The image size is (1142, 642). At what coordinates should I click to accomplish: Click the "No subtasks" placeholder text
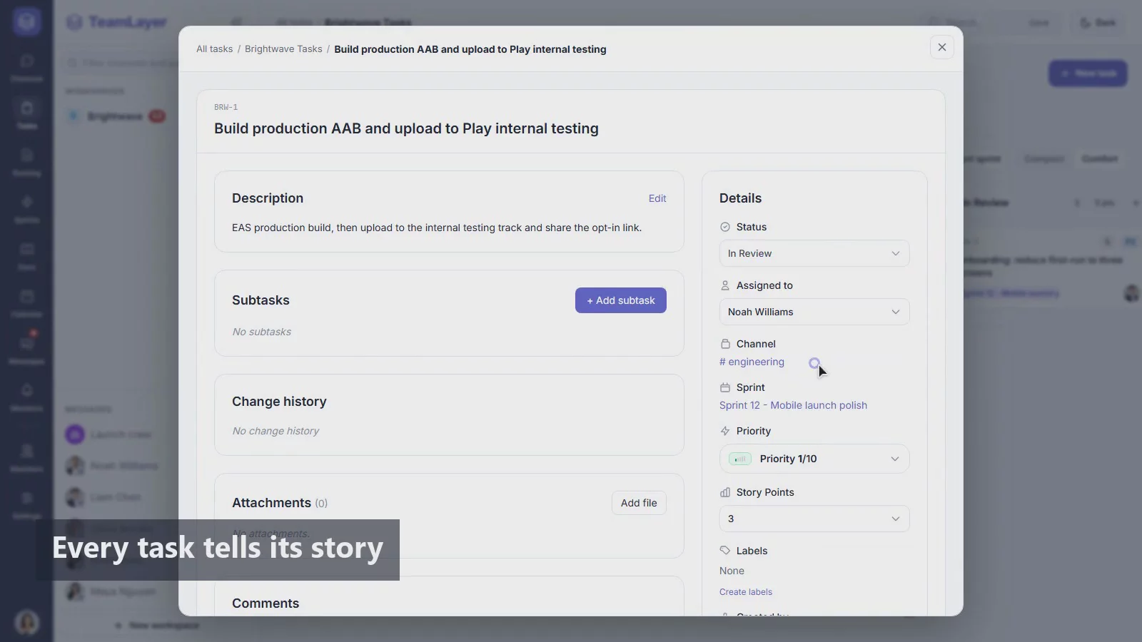point(262,332)
